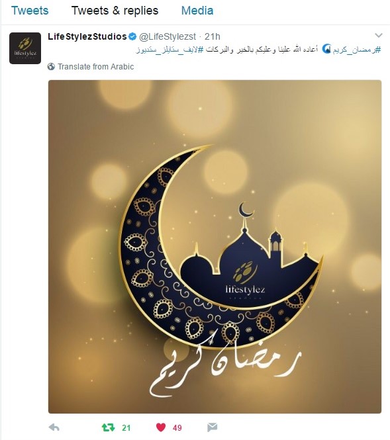
Task: Open the LifeStylez profile avatar
Action: (25, 48)
